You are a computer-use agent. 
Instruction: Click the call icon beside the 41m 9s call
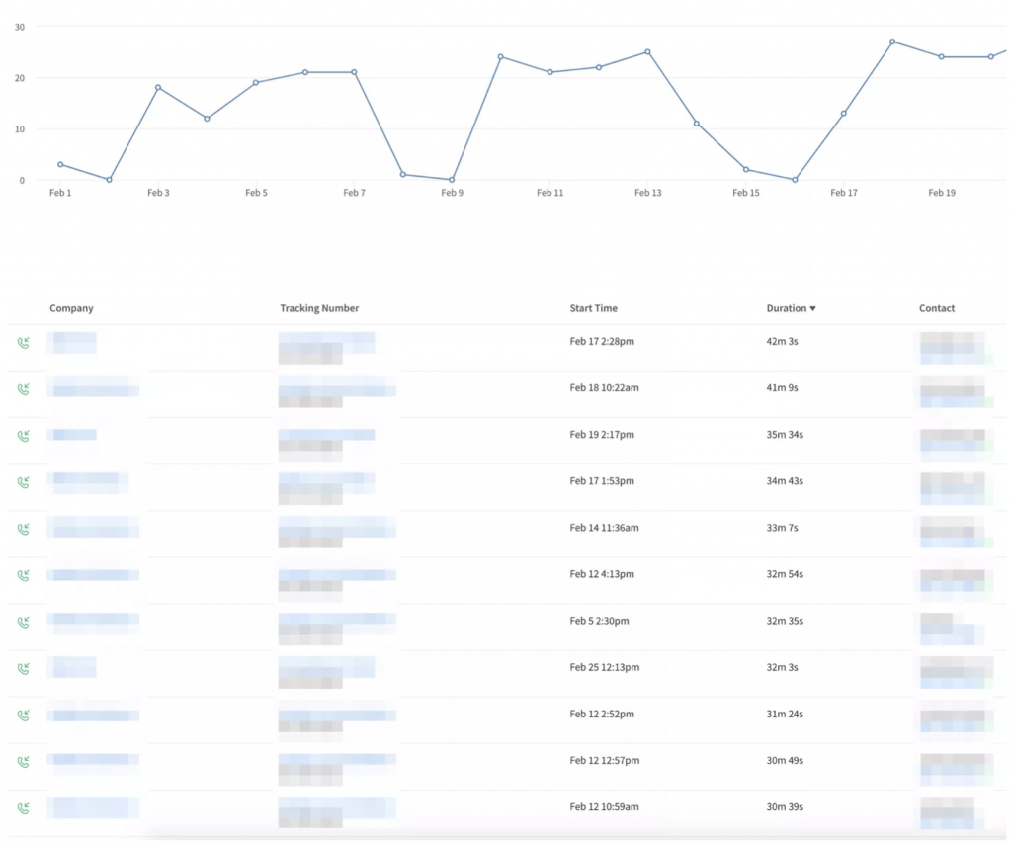pyautogui.click(x=23, y=389)
